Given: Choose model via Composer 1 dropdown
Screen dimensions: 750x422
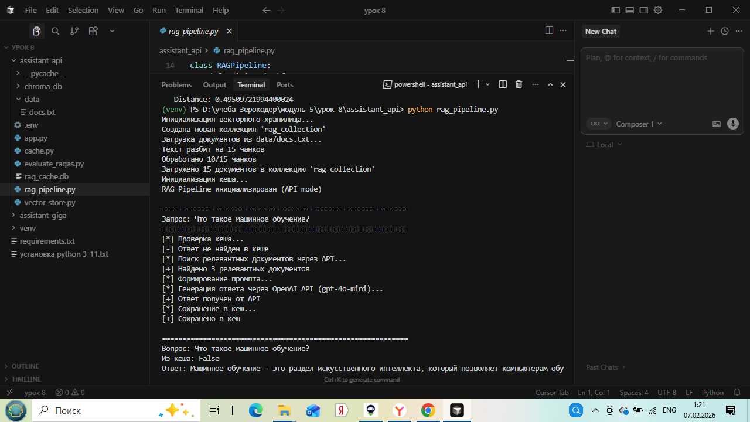Looking at the screenshot, I should point(639,124).
